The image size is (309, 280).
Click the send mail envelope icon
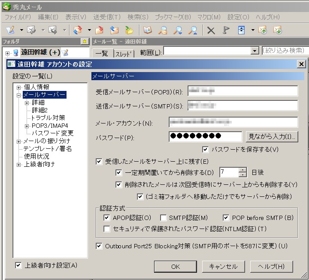[x=114, y=30]
